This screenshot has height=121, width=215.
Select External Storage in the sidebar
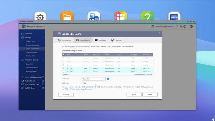tap(32, 52)
